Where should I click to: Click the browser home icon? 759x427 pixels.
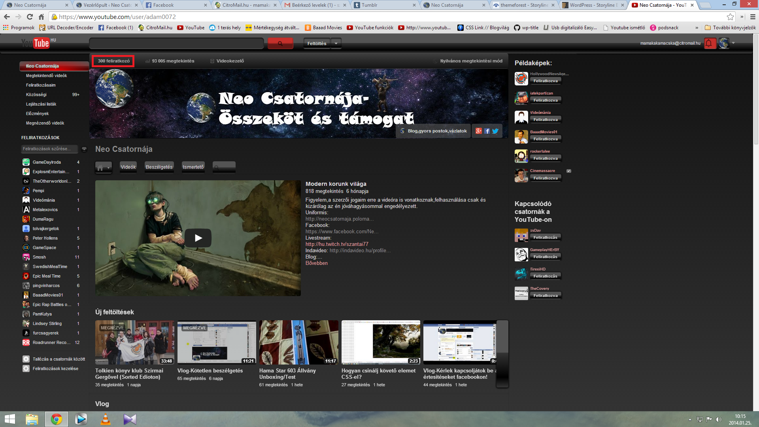[x=41, y=17]
